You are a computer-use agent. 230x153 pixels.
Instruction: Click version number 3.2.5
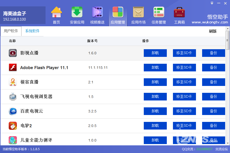coord(92,111)
